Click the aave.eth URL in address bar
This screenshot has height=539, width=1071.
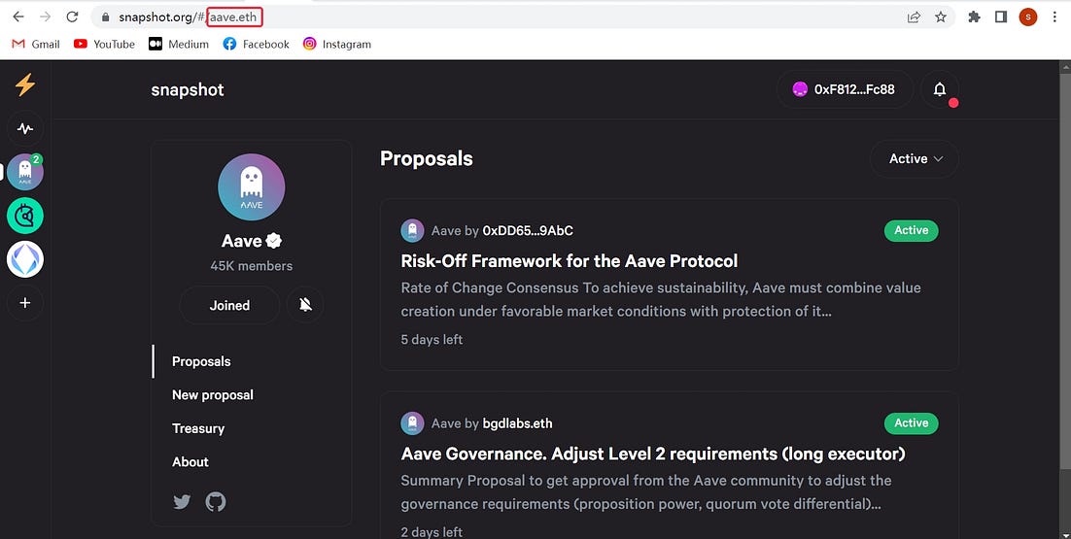point(233,17)
